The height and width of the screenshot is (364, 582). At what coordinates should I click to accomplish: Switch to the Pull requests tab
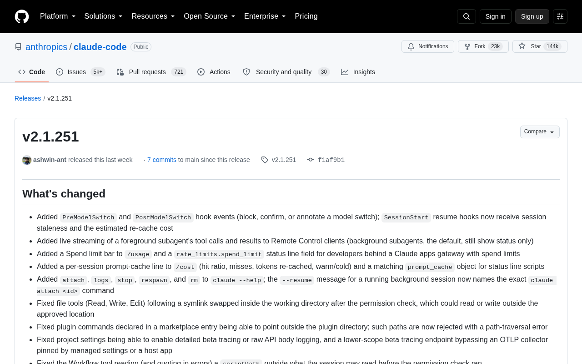click(151, 72)
